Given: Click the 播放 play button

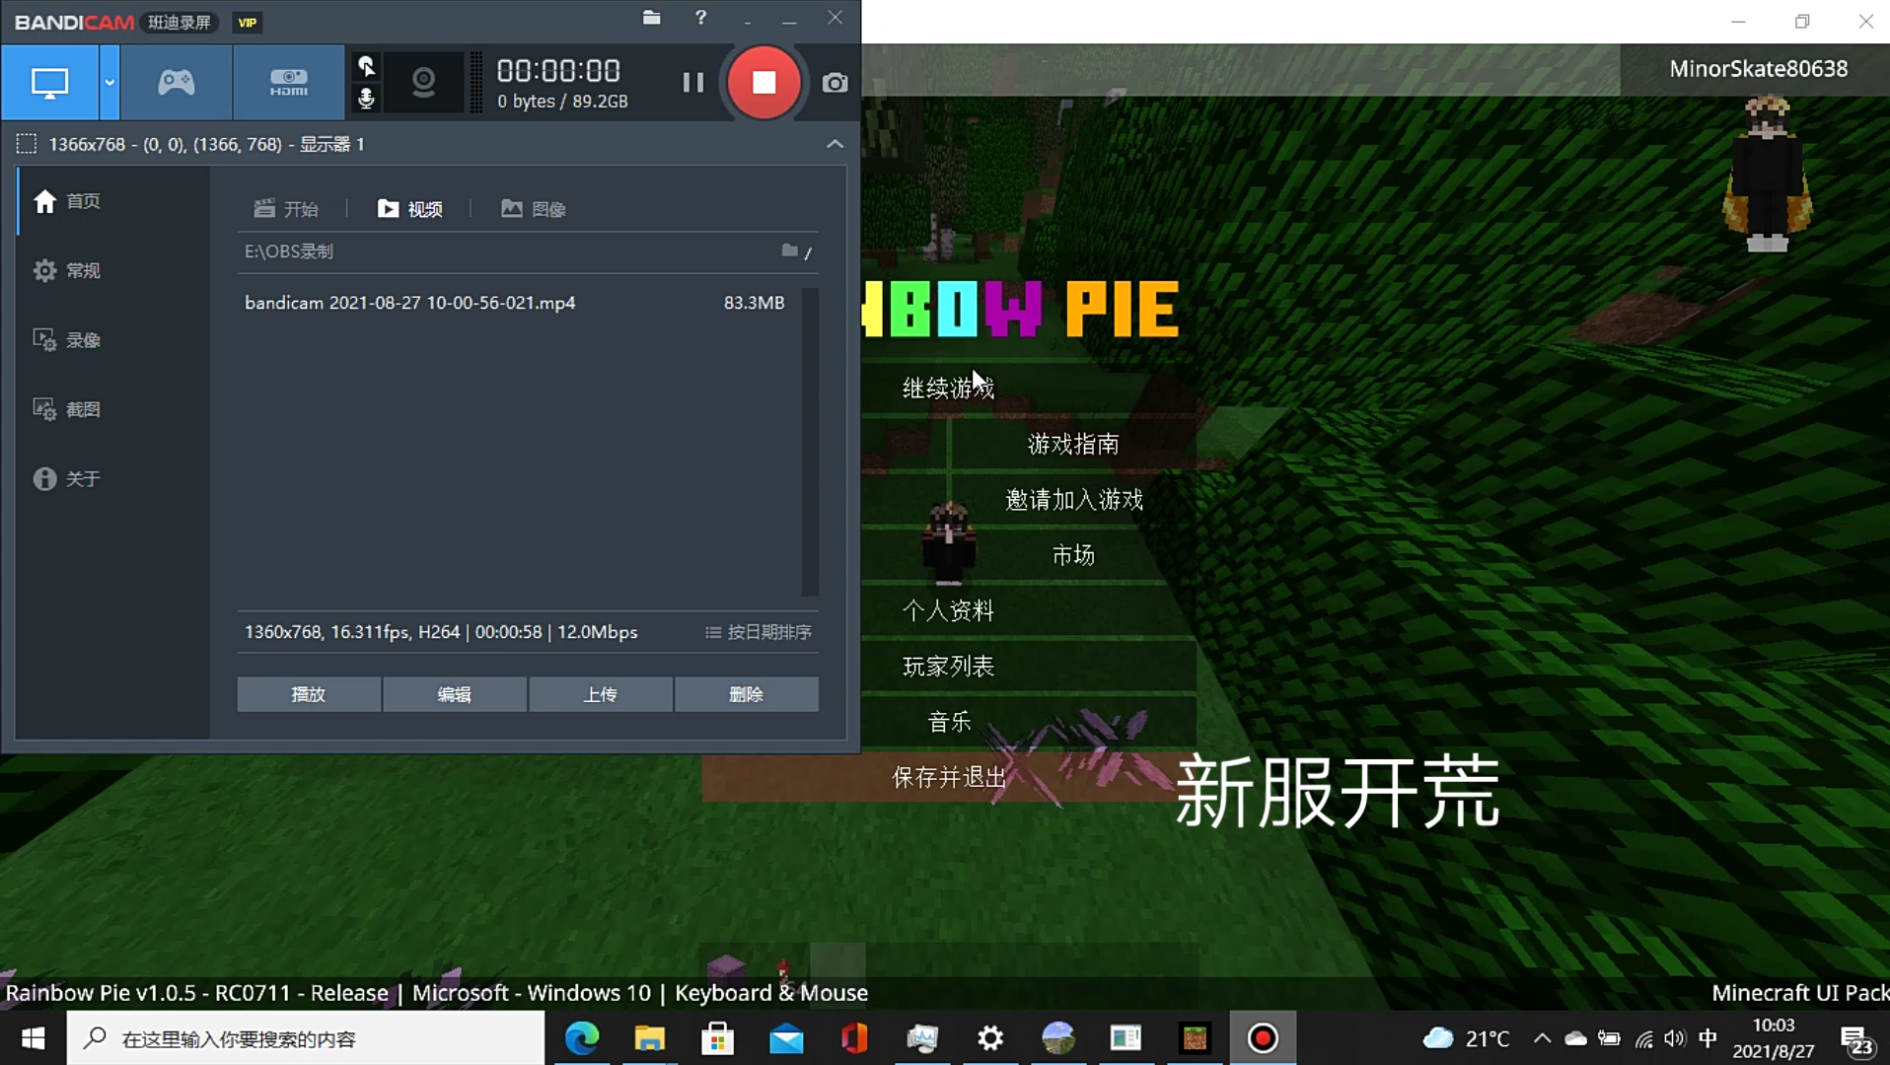Looking at the screenshot, I should click(x=309, y=694).
